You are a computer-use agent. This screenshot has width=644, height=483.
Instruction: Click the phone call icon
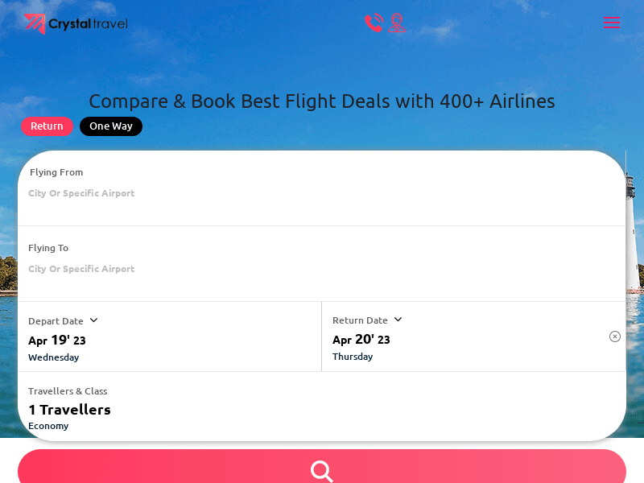pos(374,23)
